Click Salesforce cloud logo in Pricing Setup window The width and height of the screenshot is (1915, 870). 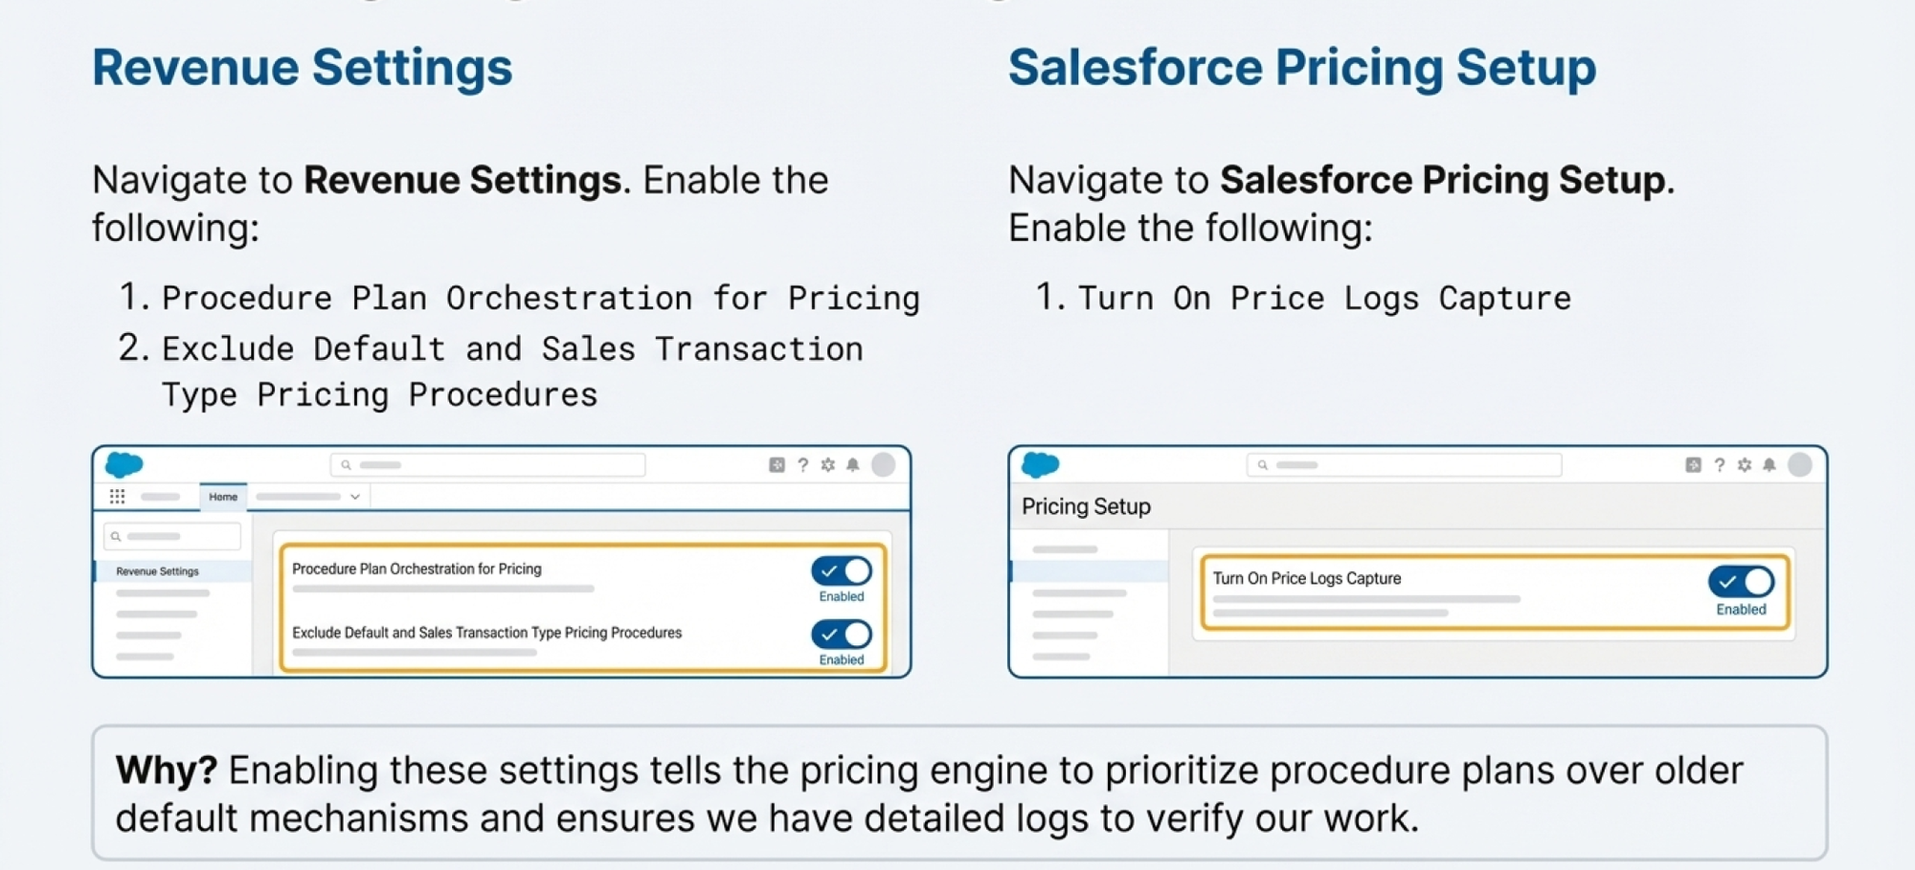click(1040, 465)
